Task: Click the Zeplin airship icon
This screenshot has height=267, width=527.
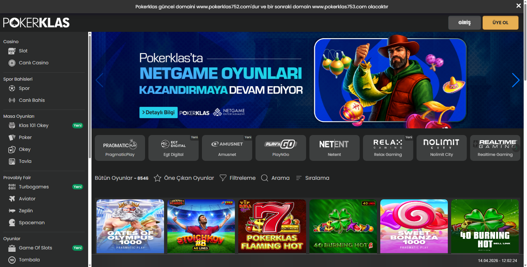Action: [x=12, y=211]
